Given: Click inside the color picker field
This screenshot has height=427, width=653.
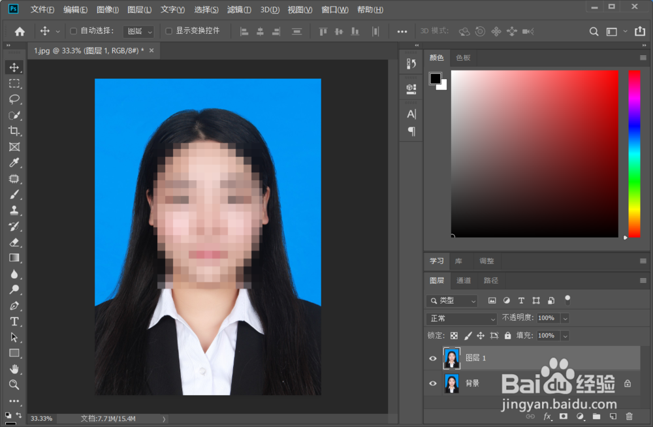Looking at the screenshot, I should [535, 153].
